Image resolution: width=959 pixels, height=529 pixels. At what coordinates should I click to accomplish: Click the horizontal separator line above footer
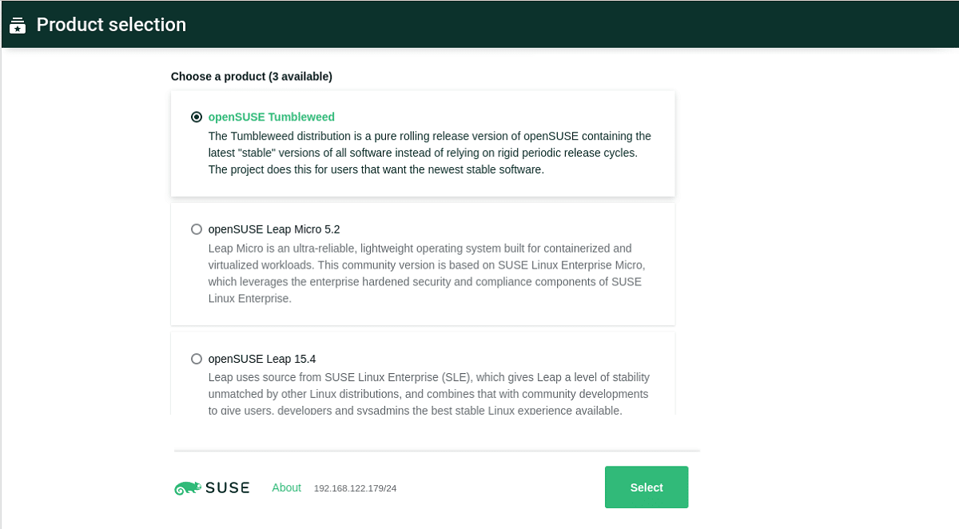click(x=436, y=451)
